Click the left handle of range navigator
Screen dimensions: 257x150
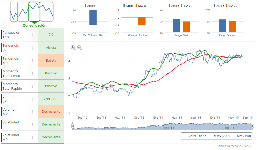[x=73, y=126]
